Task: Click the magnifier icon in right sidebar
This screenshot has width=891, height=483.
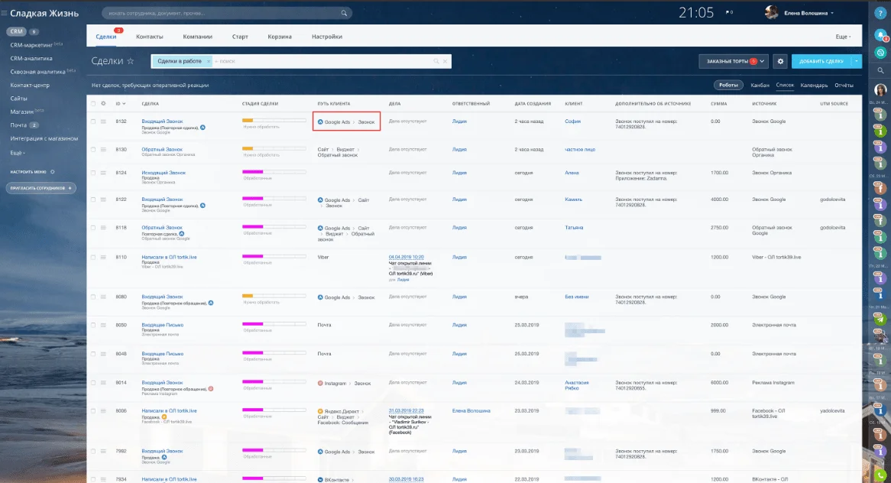Action: [x=880, y=70]
